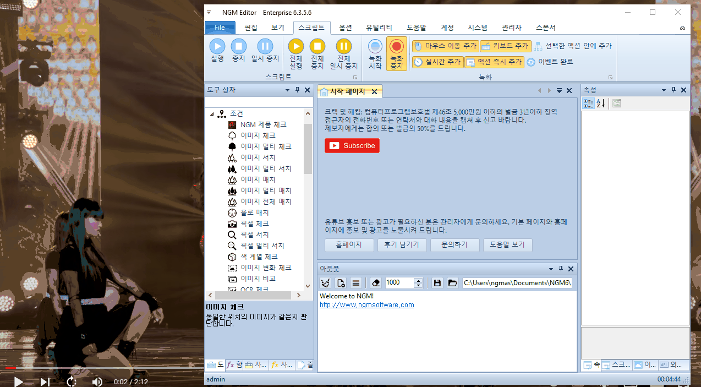The image size is (701, 387).
Task: Stop recording with 녹화 중지
Action: coord(397,54)
